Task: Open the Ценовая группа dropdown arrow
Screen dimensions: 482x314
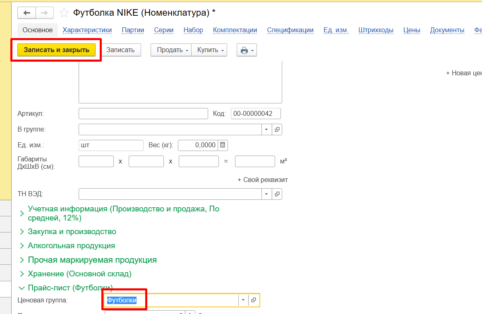Action: tap(243, 300)
